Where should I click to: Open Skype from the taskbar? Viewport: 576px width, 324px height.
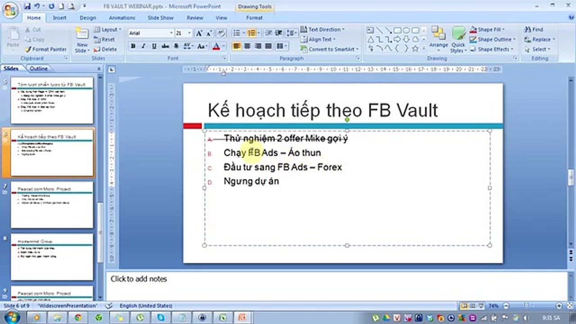(x=161, y=318)
